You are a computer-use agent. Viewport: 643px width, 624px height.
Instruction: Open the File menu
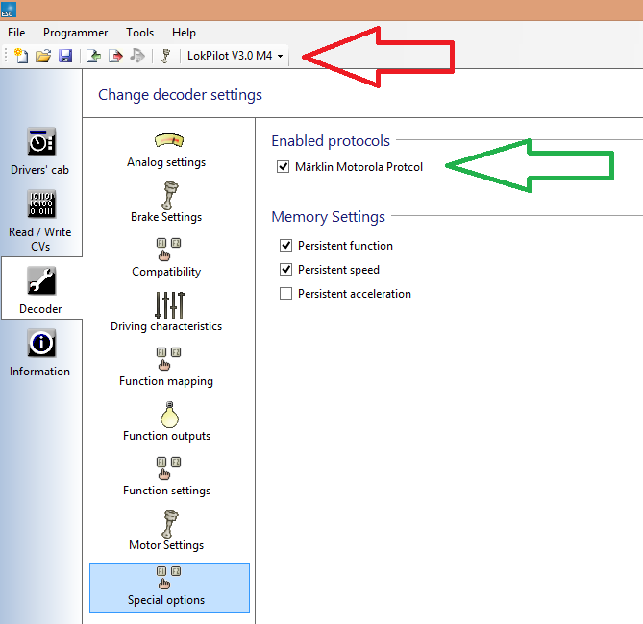16,33
